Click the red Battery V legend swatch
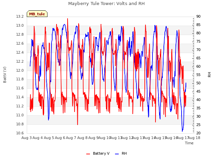 88,154
